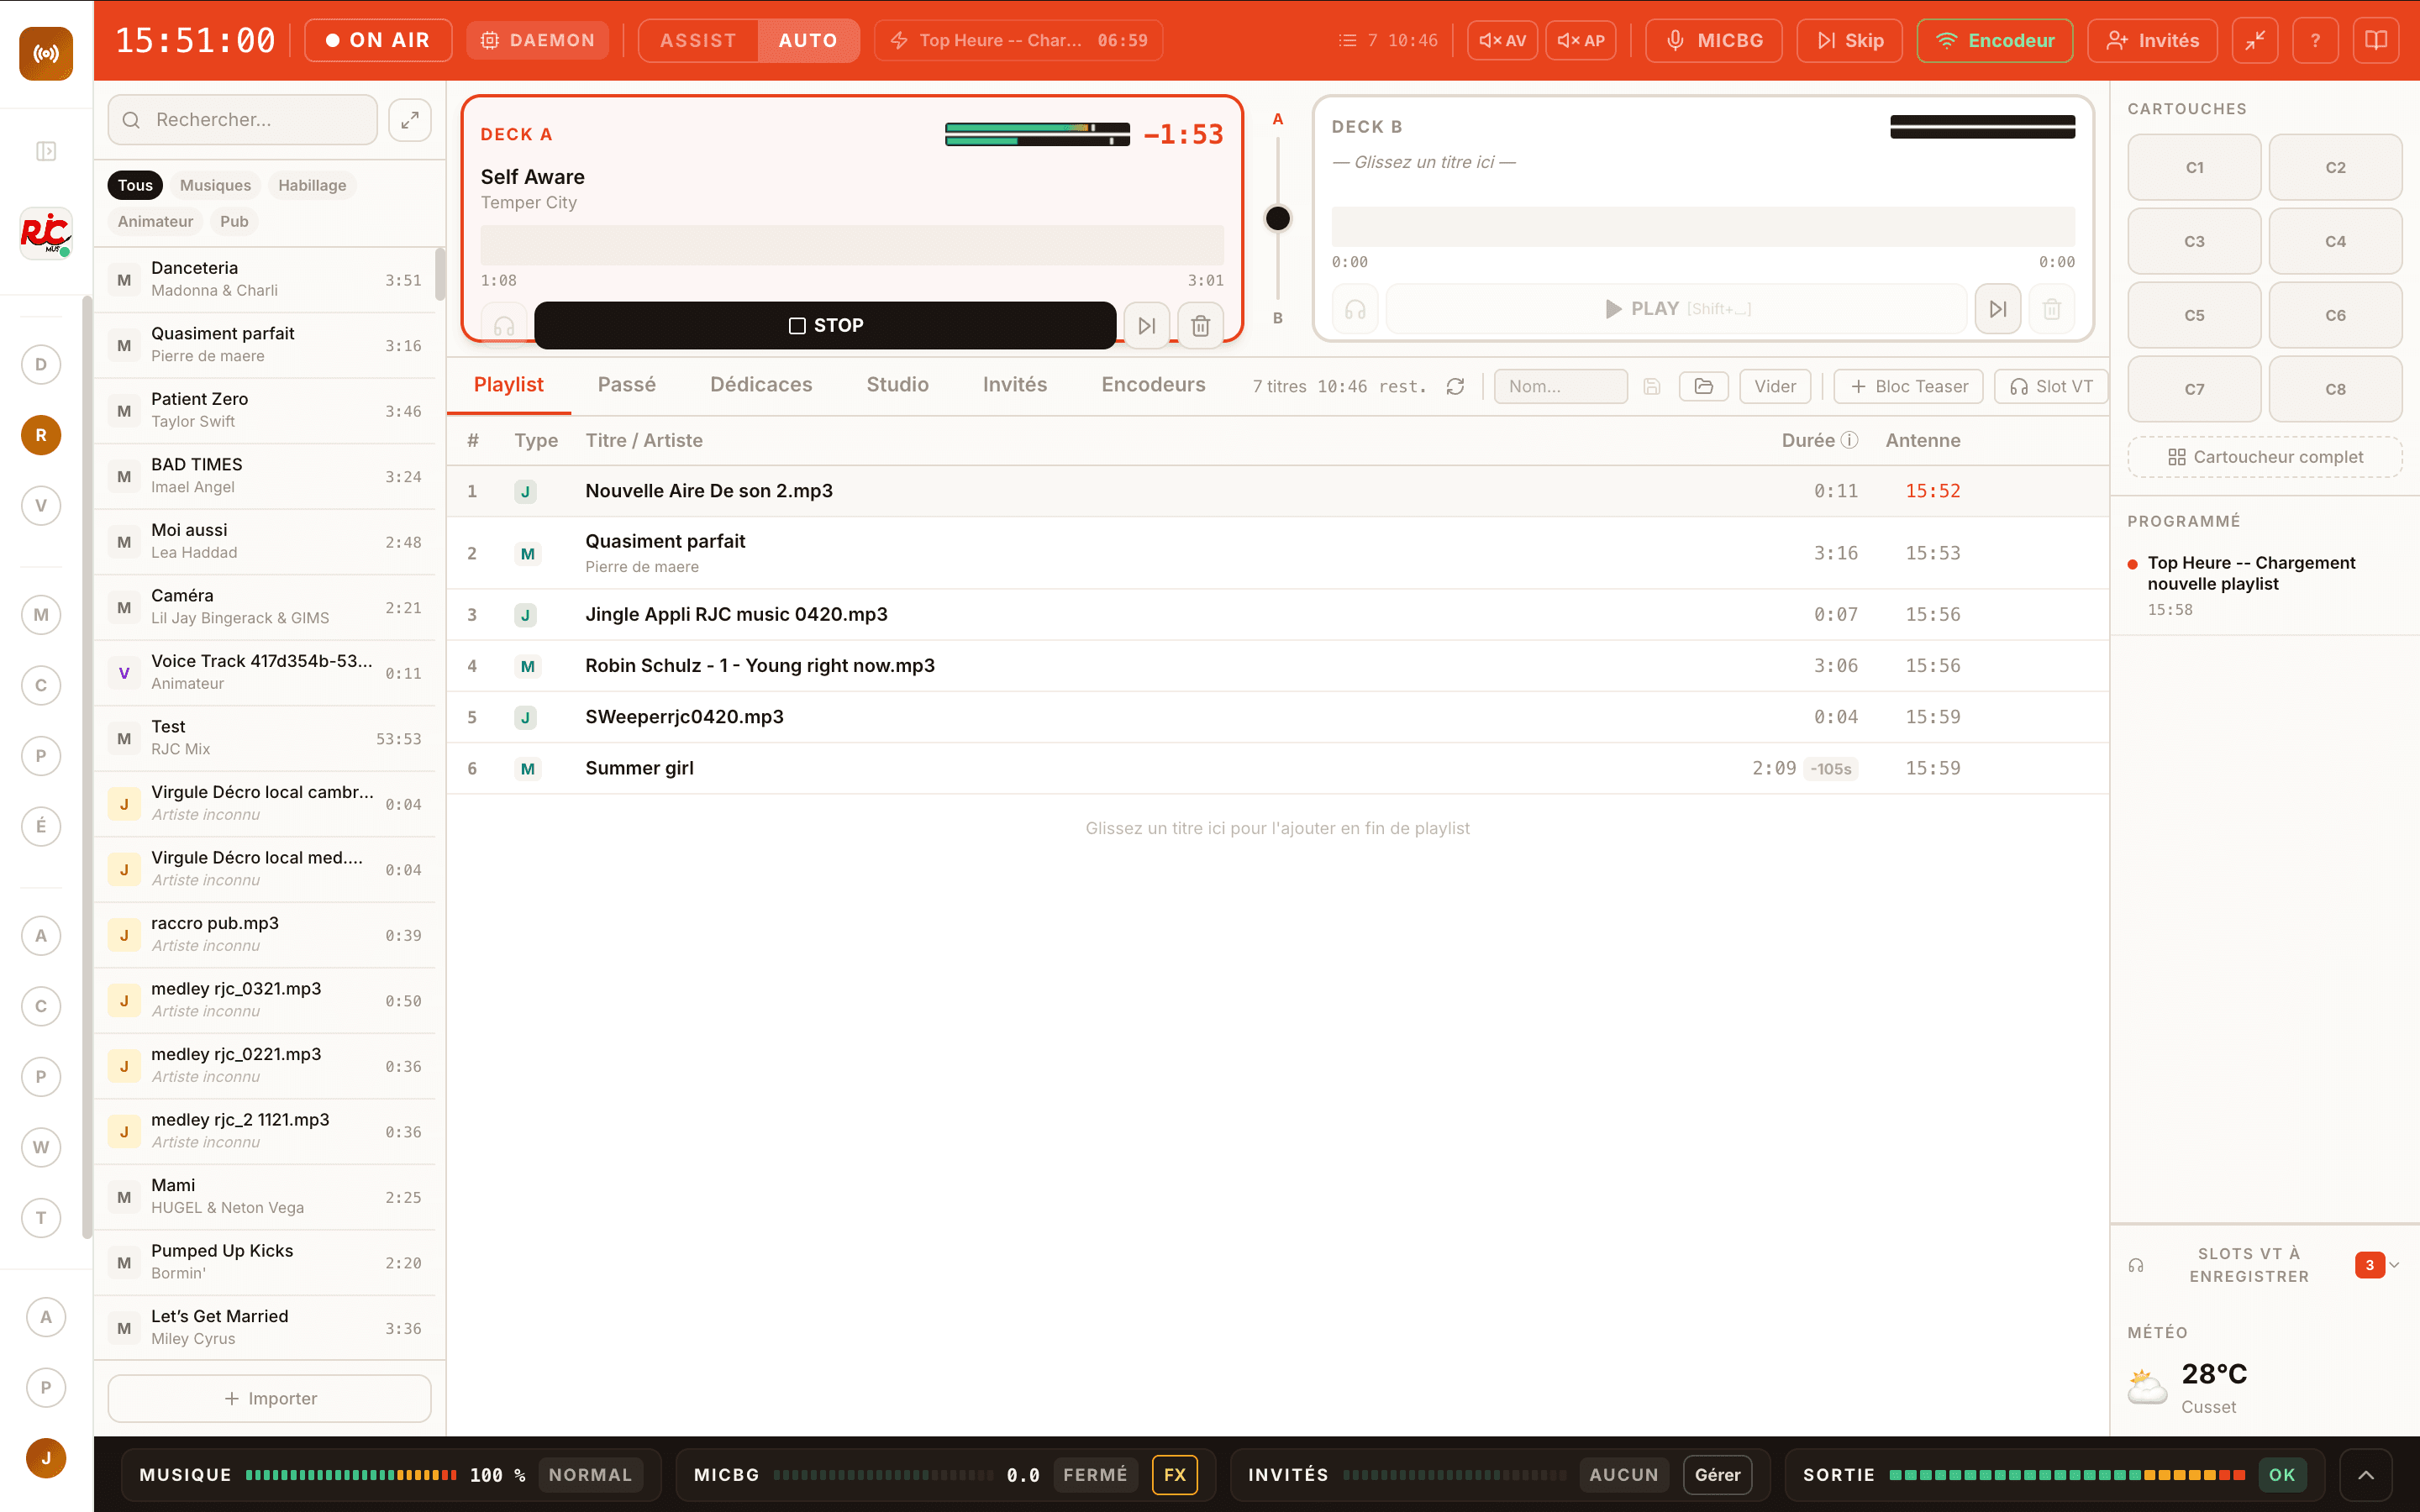
Task: Adjust the A/B crossfader knob
Action: click(1277, 218)
